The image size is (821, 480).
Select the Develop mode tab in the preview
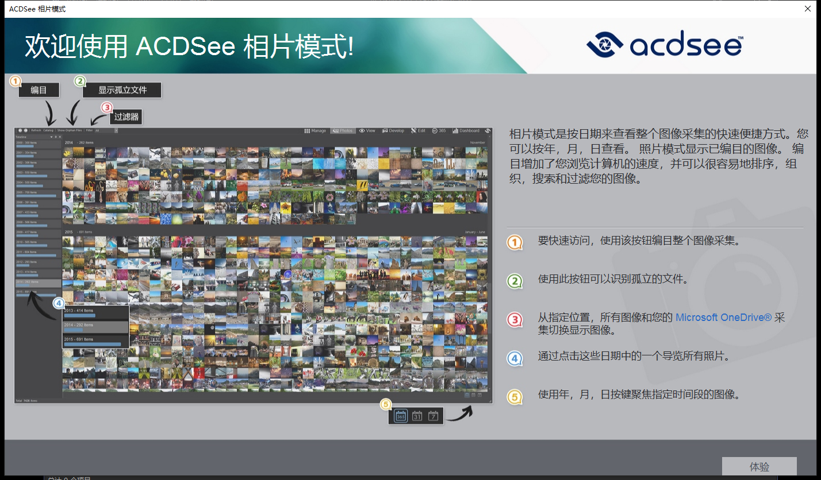point(393,130)
